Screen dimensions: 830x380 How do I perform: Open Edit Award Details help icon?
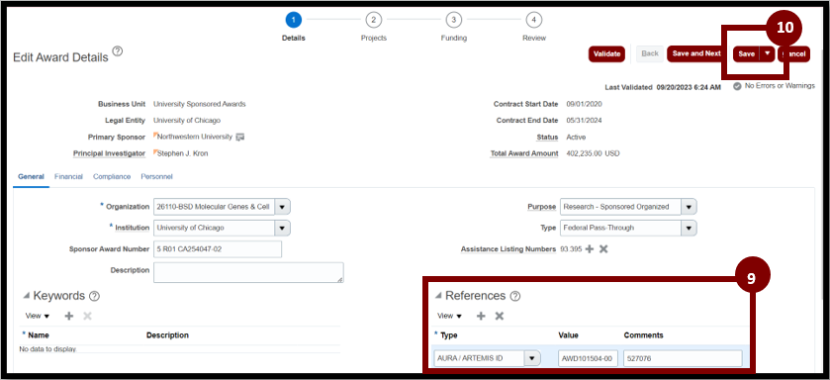tap(118, 51)
